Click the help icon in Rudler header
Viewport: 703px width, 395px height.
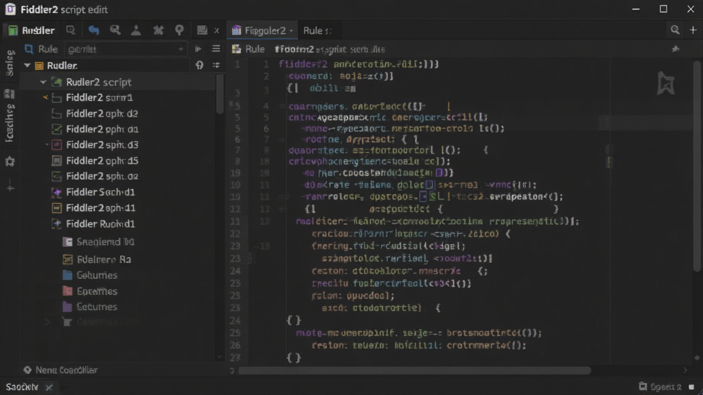tap(200, 65)
